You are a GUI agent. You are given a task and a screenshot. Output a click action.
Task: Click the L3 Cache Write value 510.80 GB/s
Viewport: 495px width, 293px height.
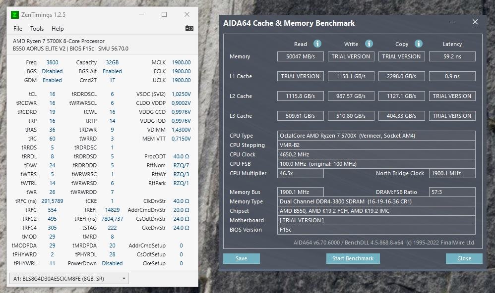pos(351,116)
